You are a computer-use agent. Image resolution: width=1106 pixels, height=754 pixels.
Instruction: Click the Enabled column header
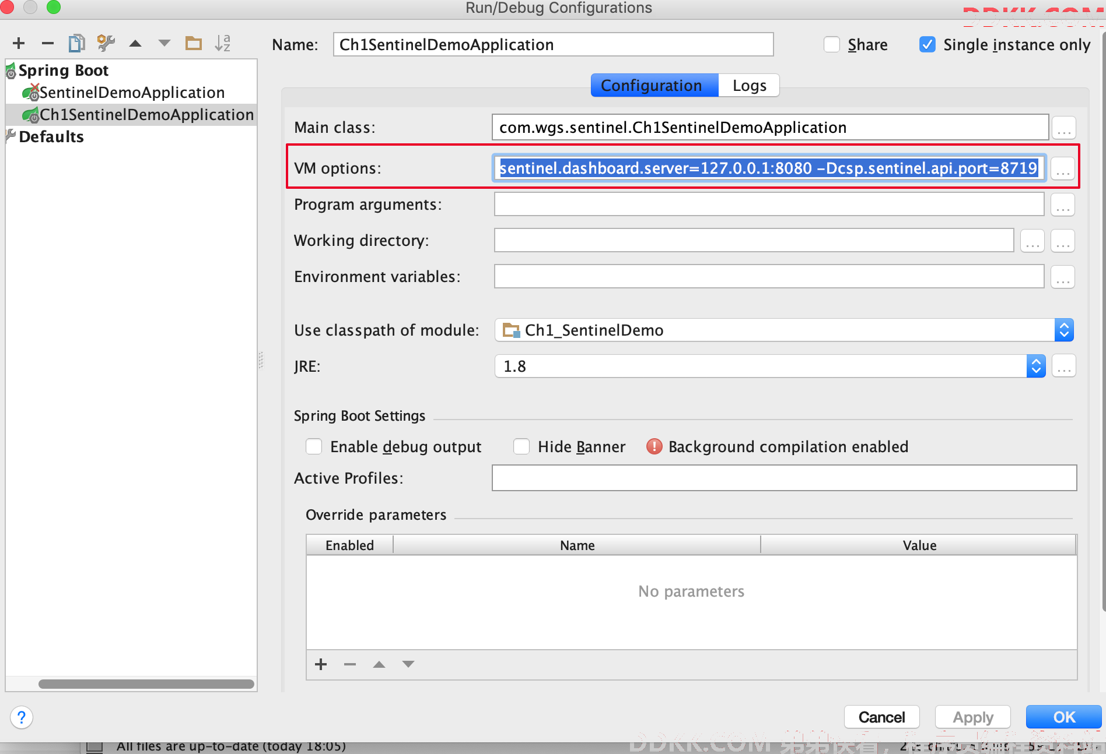(349, 545)
